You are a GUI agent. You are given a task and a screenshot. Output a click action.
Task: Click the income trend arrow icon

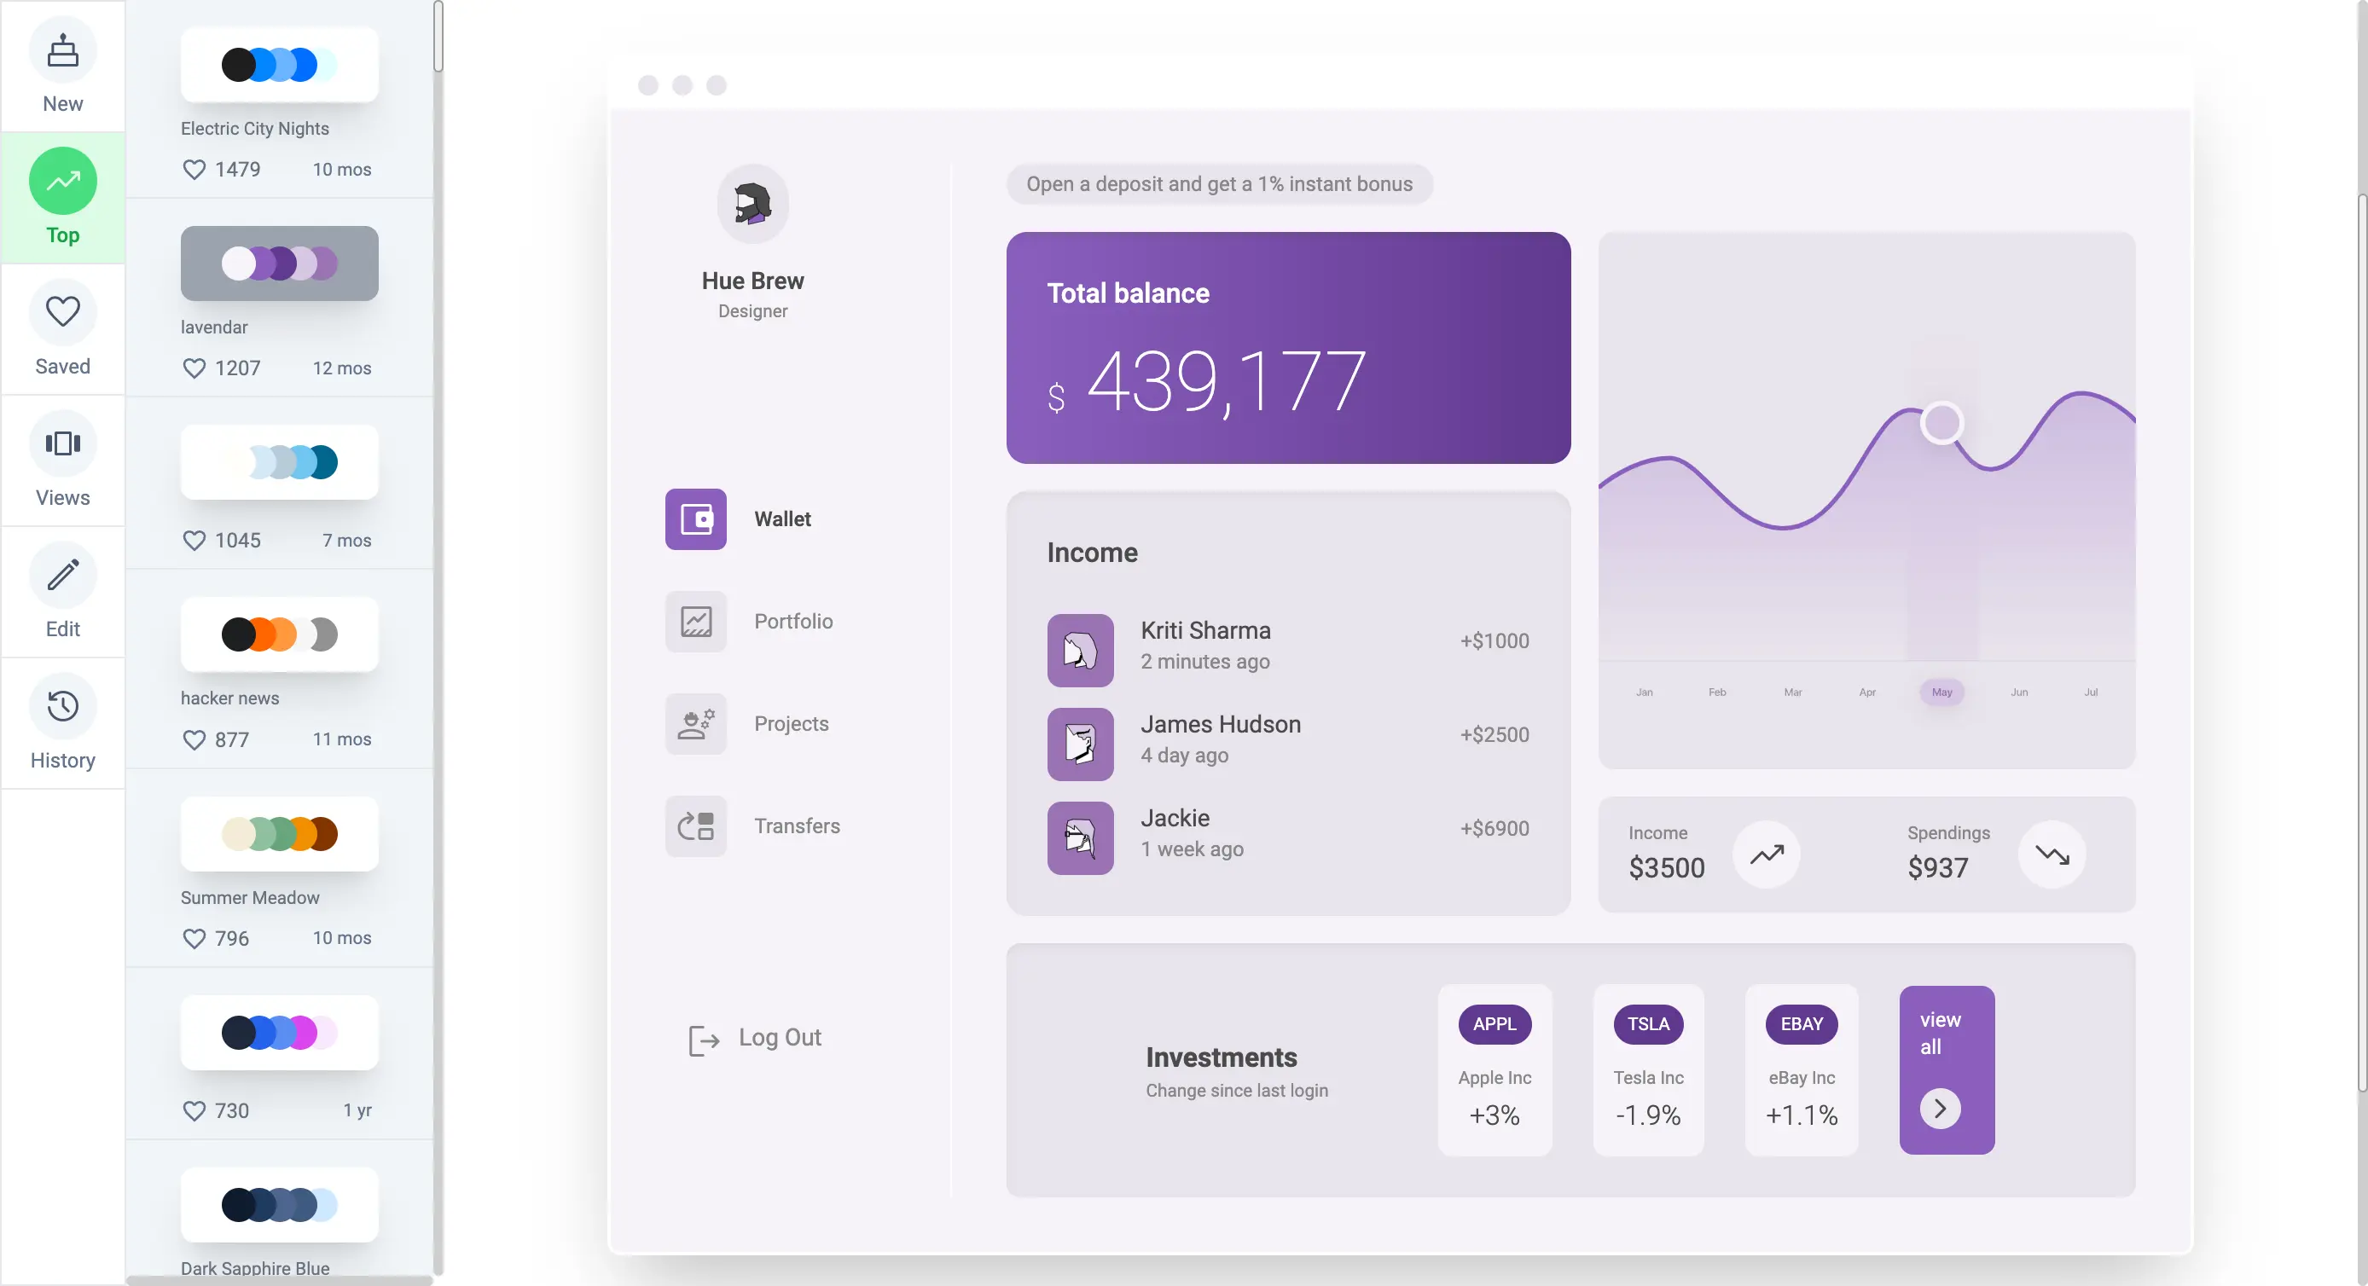click(x=1767, y=854)
